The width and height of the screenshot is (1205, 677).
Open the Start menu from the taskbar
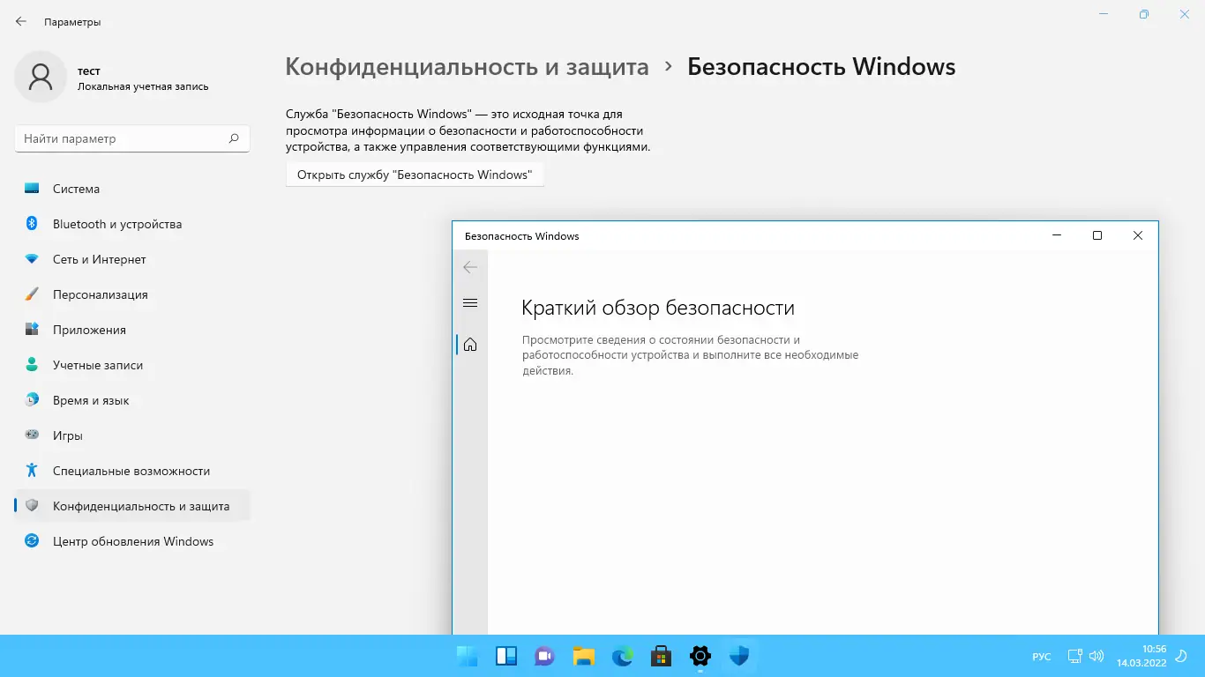click(x=467, y=656)
